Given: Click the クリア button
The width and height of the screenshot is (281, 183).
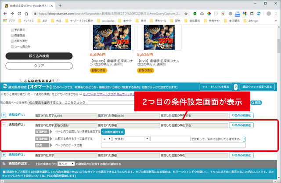Looking at the screenshot, I should (39, 66).
